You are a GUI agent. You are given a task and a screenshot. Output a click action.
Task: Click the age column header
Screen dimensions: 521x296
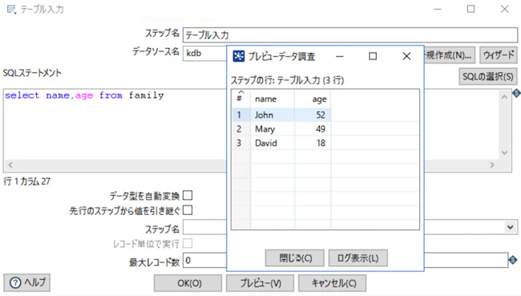point(313,99)
